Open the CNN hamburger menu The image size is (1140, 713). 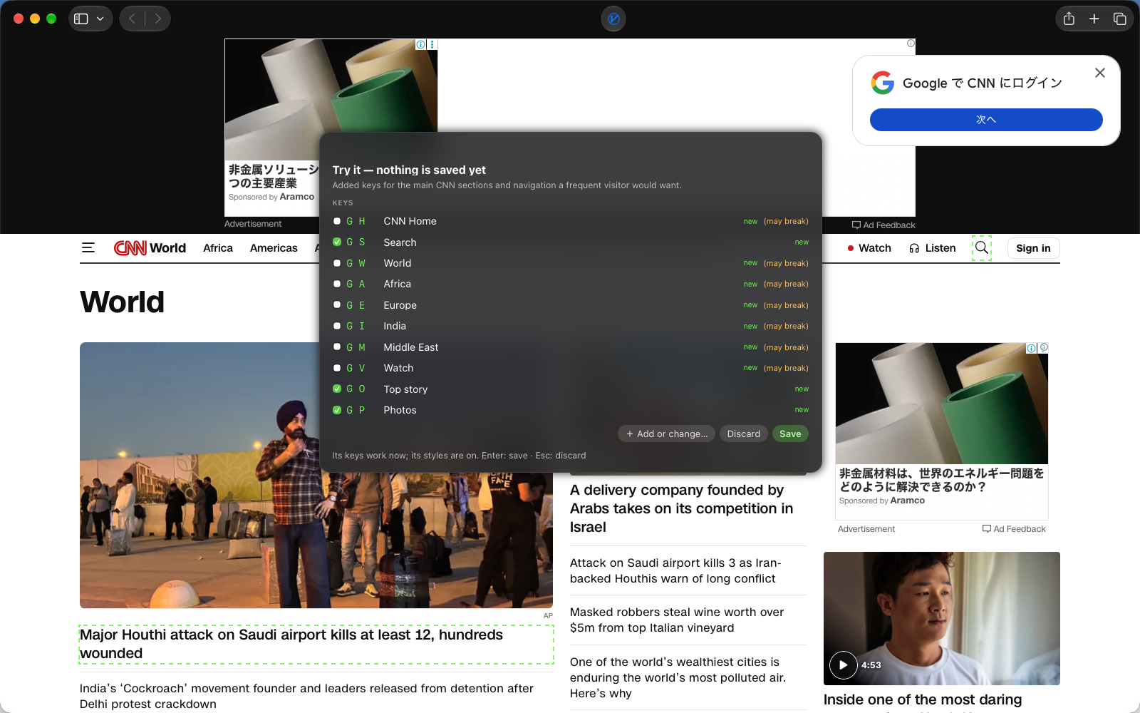[x=88, y=247]
